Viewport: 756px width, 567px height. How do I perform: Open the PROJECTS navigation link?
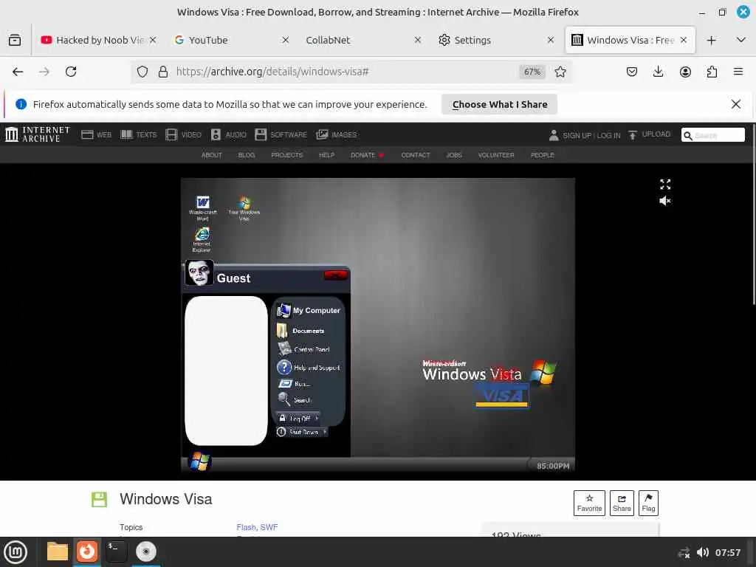click(287, 155)
